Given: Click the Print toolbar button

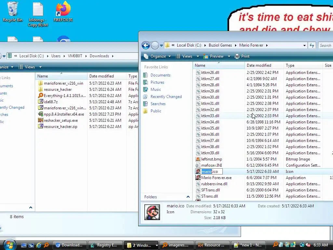Looking at the screenshot, I should 242,56.
